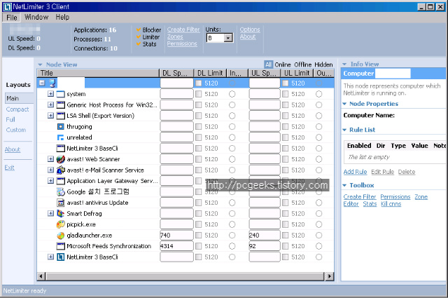448x298 pixels.
Task: Click the computer node icon in top row
Action: 52,83
